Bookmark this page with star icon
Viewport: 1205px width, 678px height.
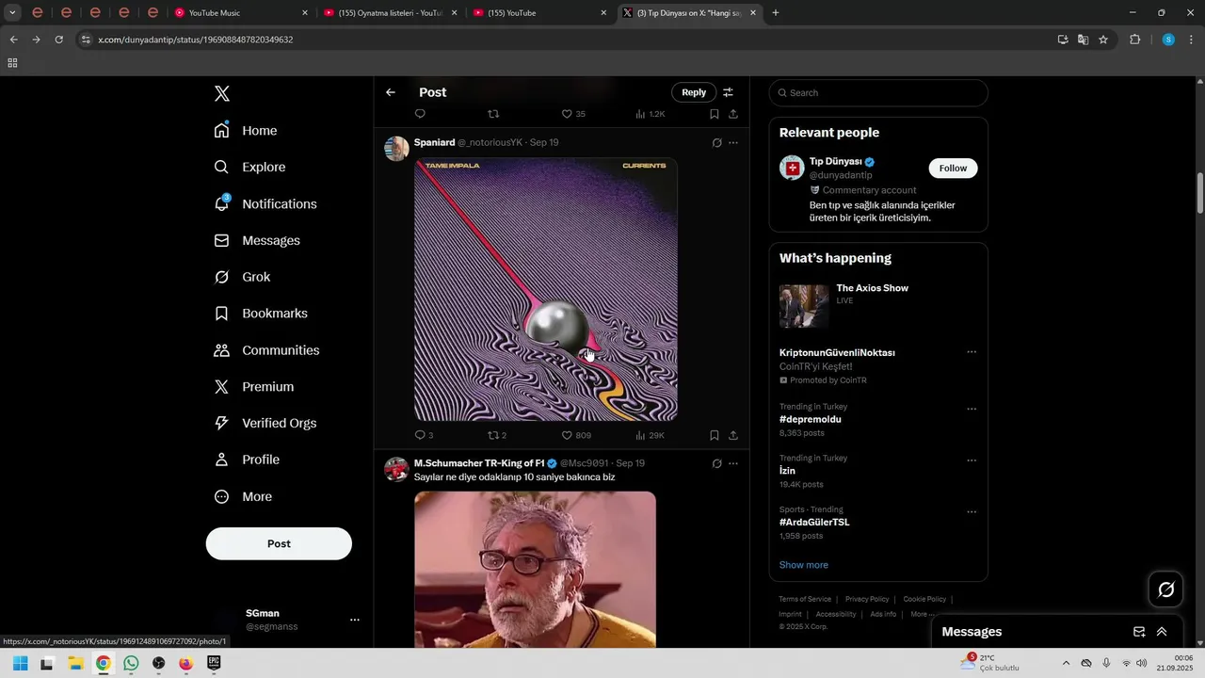pyautogui.click(x=1103, y=40)
